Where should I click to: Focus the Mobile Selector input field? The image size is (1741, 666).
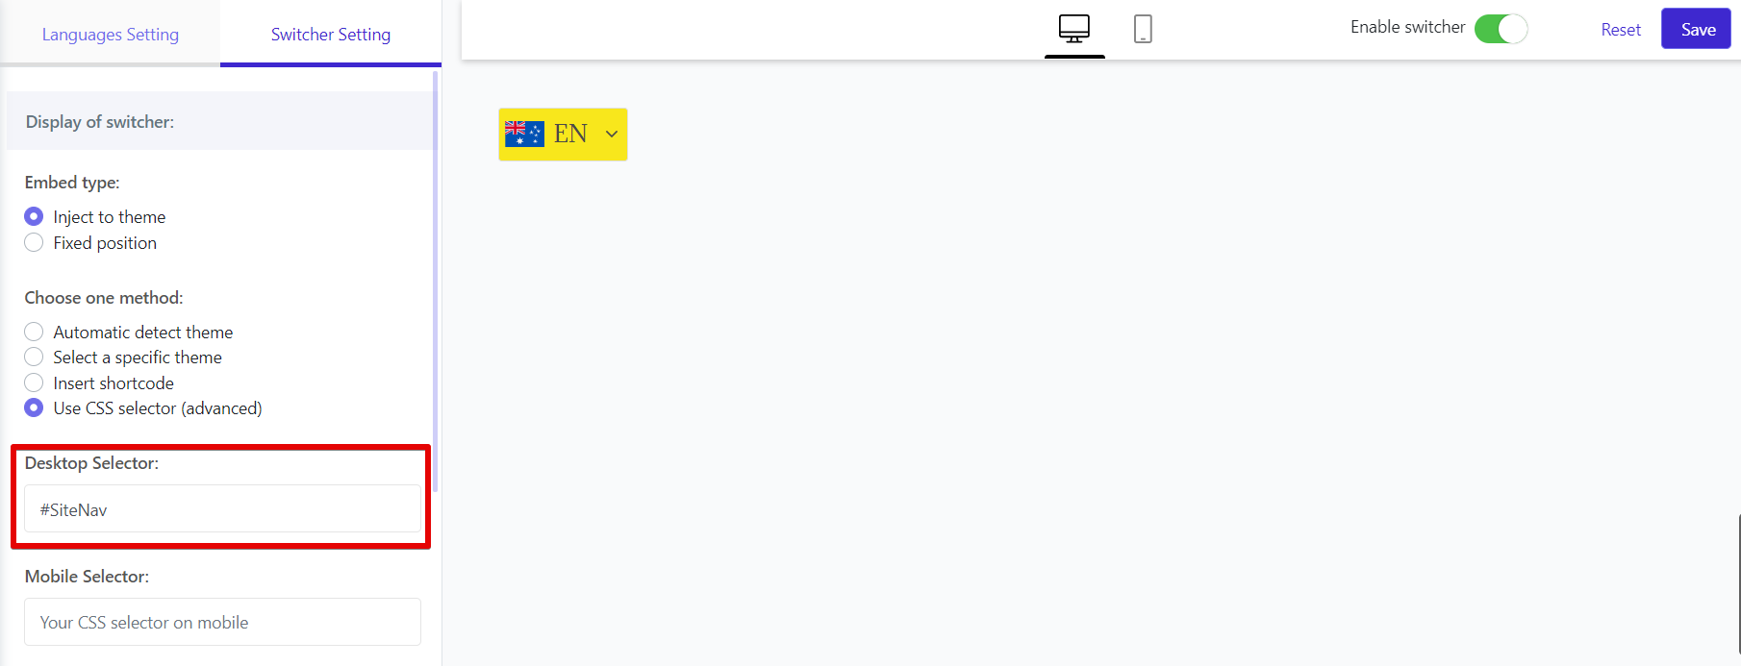click(x=222, y=622)
